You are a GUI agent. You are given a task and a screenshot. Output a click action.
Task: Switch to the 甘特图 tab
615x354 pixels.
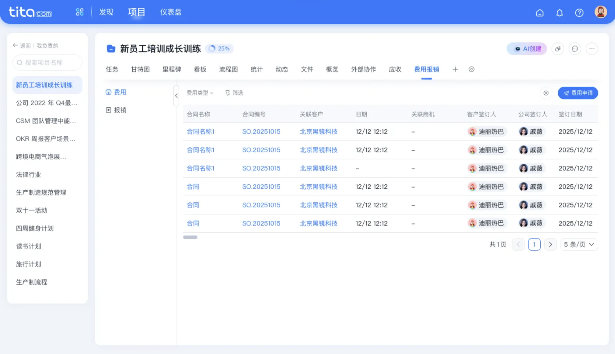[140, 69]
